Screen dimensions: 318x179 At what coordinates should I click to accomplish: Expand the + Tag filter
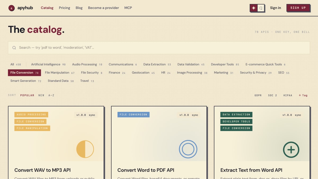coord(303,95)
